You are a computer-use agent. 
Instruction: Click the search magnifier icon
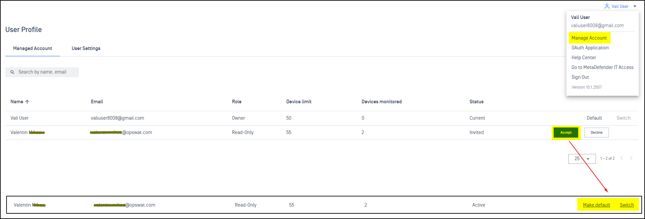pyautogui.click(x=12, y=72)
